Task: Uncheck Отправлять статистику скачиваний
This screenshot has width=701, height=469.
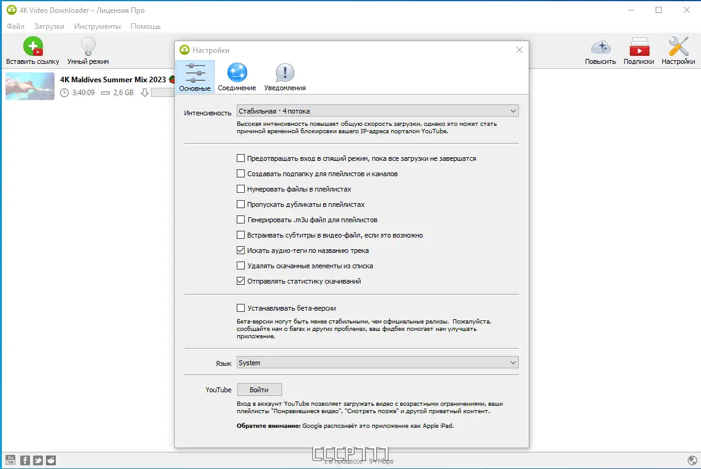Action: (240, 281)
